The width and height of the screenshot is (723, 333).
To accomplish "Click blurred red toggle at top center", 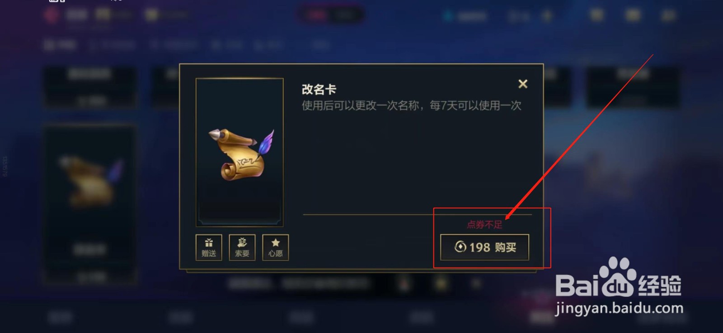I will pyautogui.click(x=316, y=15).
